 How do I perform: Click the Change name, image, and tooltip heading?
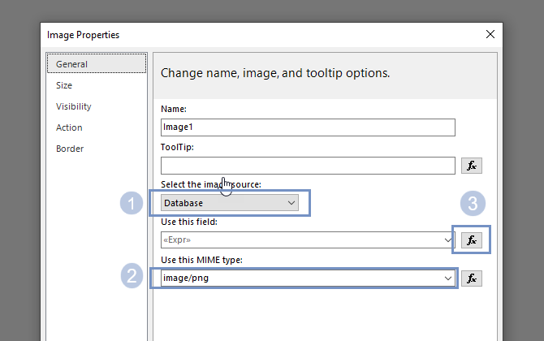coord(275,73)
